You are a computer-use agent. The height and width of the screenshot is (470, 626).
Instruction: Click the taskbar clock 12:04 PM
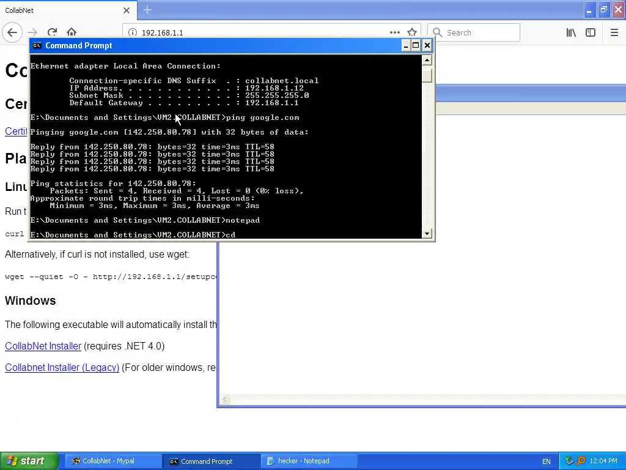[603, 461]
